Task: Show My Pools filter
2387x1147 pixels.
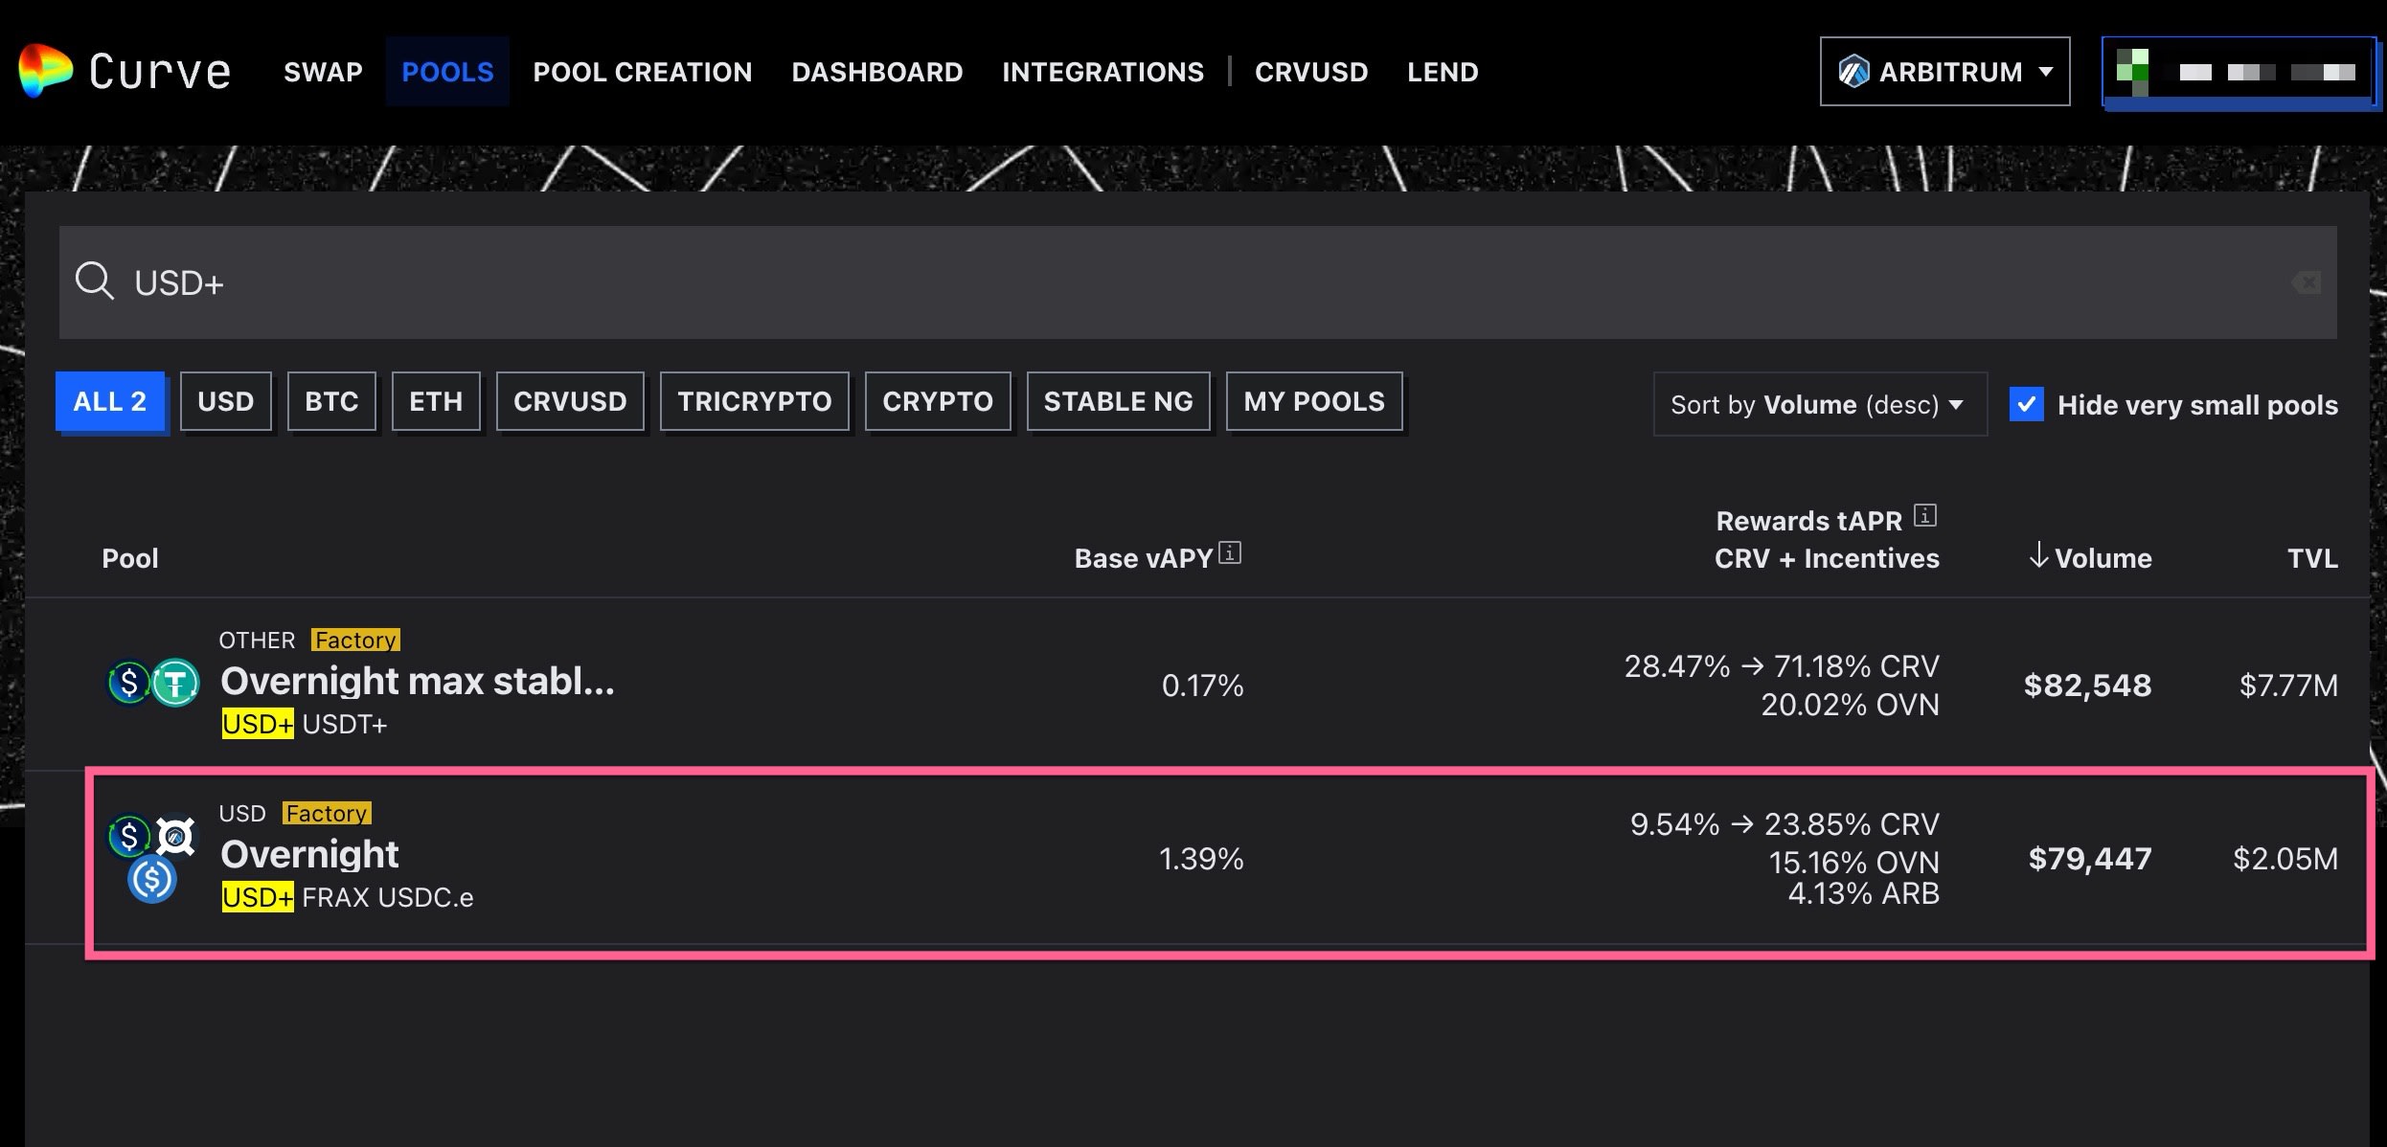Action: click(1313, 401)
